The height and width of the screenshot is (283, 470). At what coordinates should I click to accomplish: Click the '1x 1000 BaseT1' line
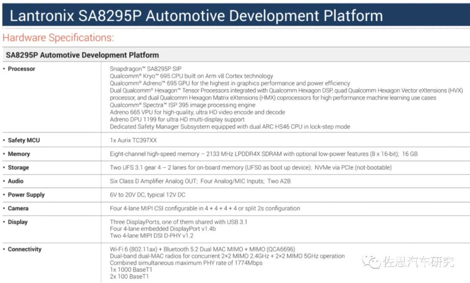click(131, 270)
